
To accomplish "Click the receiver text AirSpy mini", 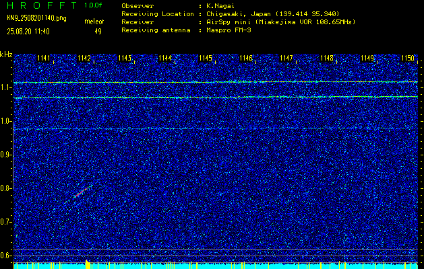I will pos(229,22).
